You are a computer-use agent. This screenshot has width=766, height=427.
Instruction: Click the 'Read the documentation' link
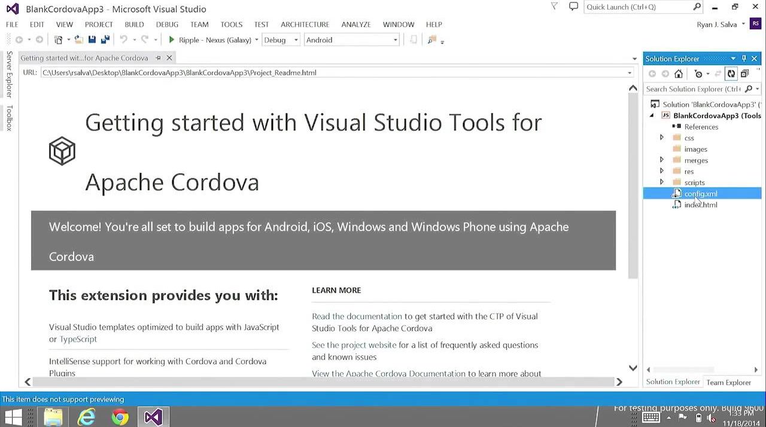(357, 317)
